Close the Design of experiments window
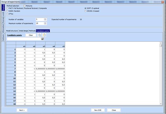The image size is (166, 114). click(x=162, y=2)
